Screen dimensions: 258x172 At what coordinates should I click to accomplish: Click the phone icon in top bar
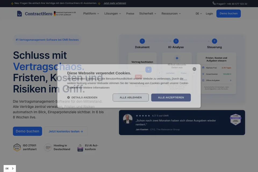pyautogui.click(x=214, y=3)
